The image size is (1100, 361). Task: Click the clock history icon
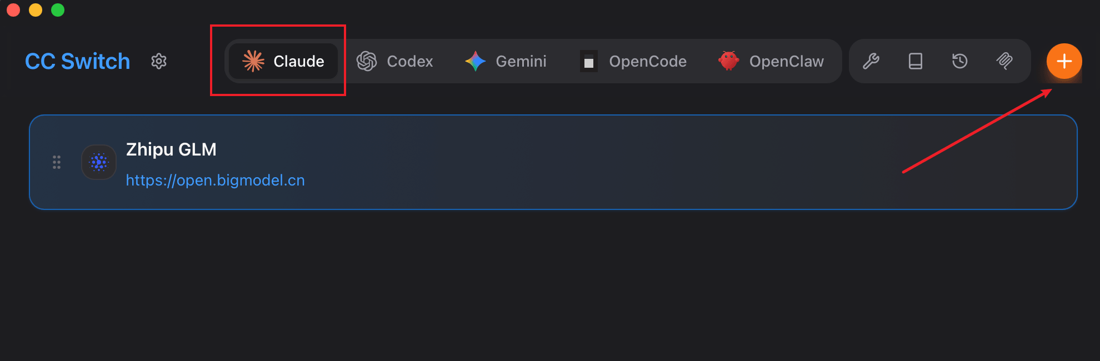960,61
